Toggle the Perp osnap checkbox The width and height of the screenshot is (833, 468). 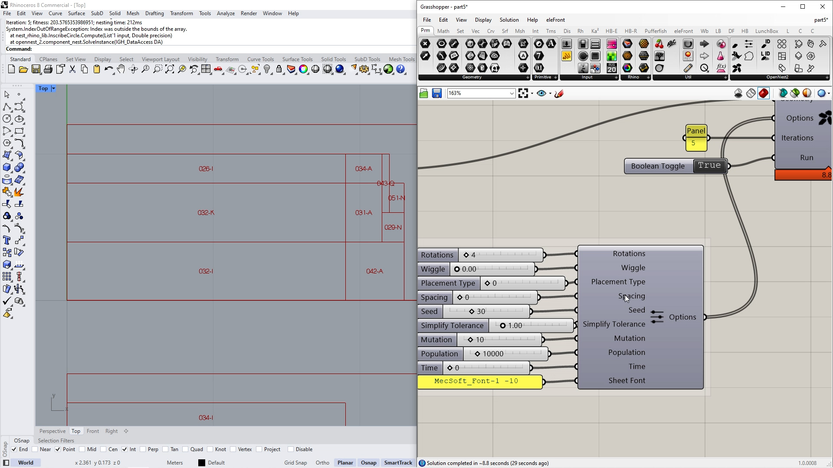[x=142, y=449]
